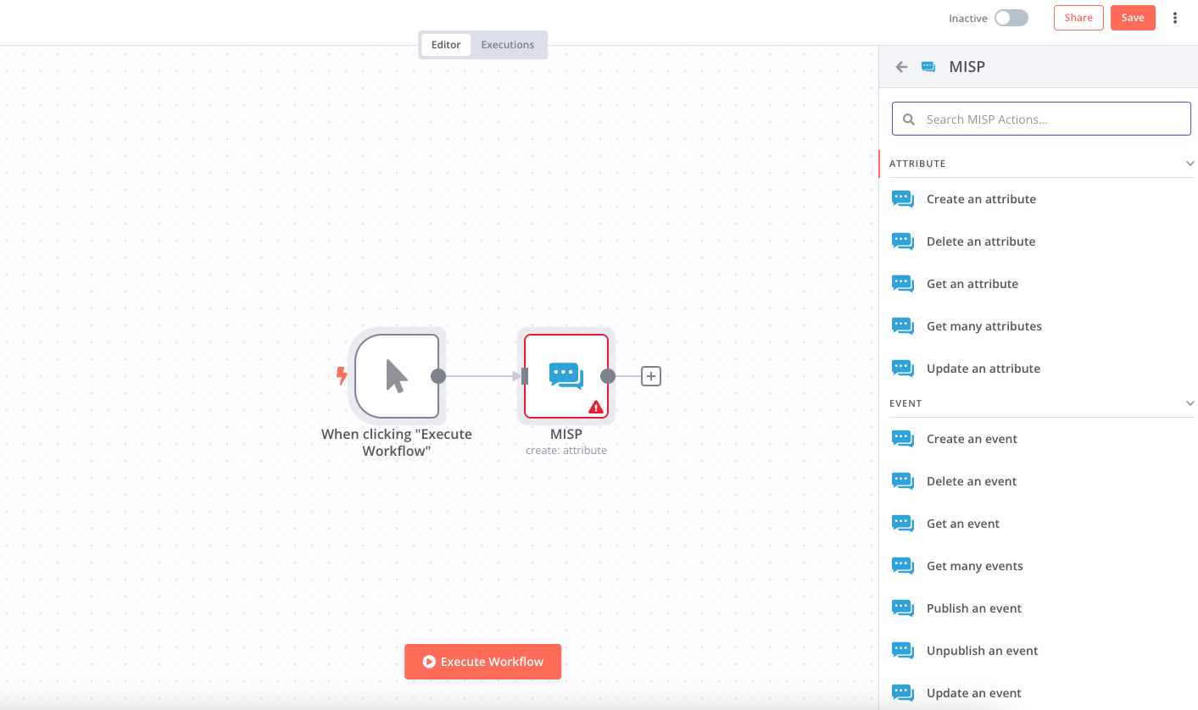Open the three-dot options menu

pos(1175,18)
